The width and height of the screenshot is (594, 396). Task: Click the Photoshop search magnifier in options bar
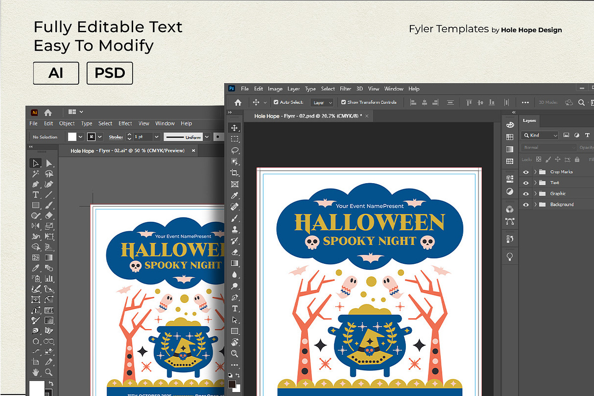582,102
